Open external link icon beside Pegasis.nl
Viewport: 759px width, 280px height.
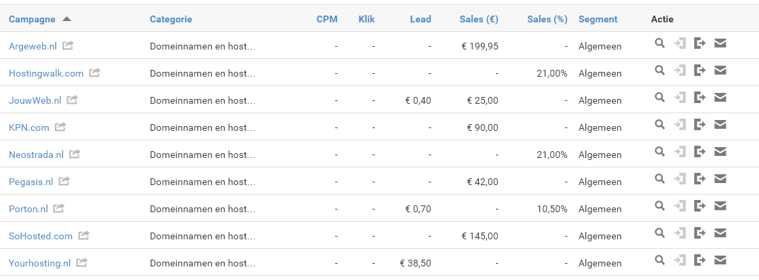pyautogui.click(x=64, y=181)
